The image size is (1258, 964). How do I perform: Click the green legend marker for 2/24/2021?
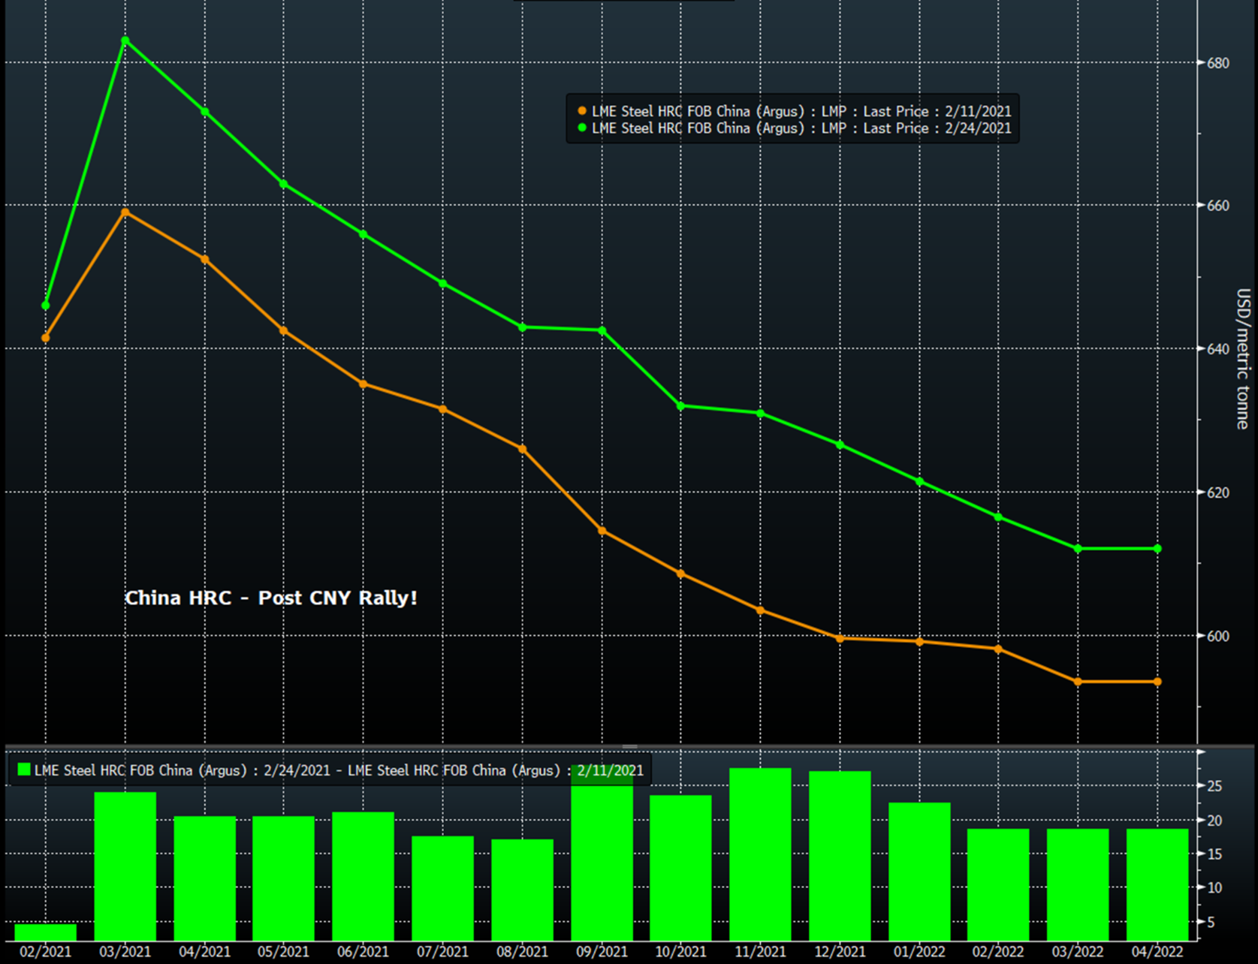[x=582, y=128]
